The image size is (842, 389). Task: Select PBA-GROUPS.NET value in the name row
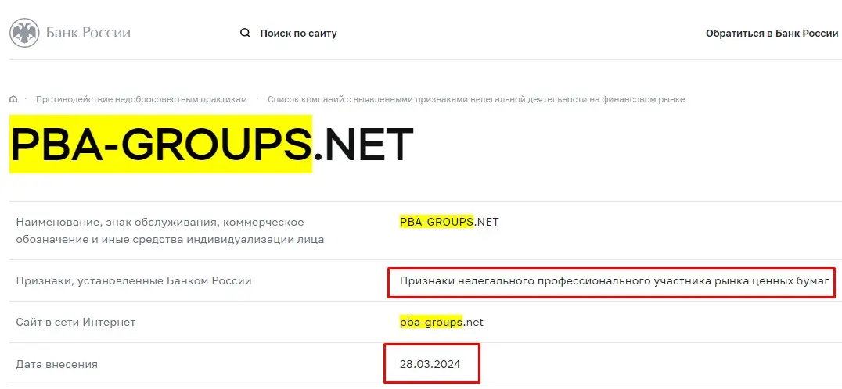point(448,222)
